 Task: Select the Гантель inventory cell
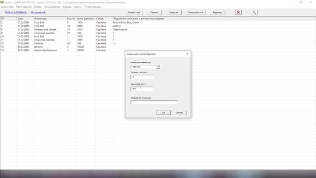click(39, 44)
